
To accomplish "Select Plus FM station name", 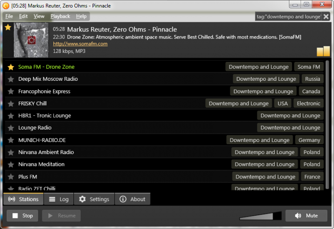I will point(28,177).
